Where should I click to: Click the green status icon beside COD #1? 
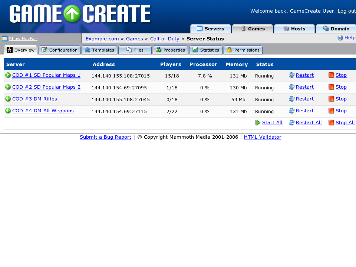[x=8, y=75]
